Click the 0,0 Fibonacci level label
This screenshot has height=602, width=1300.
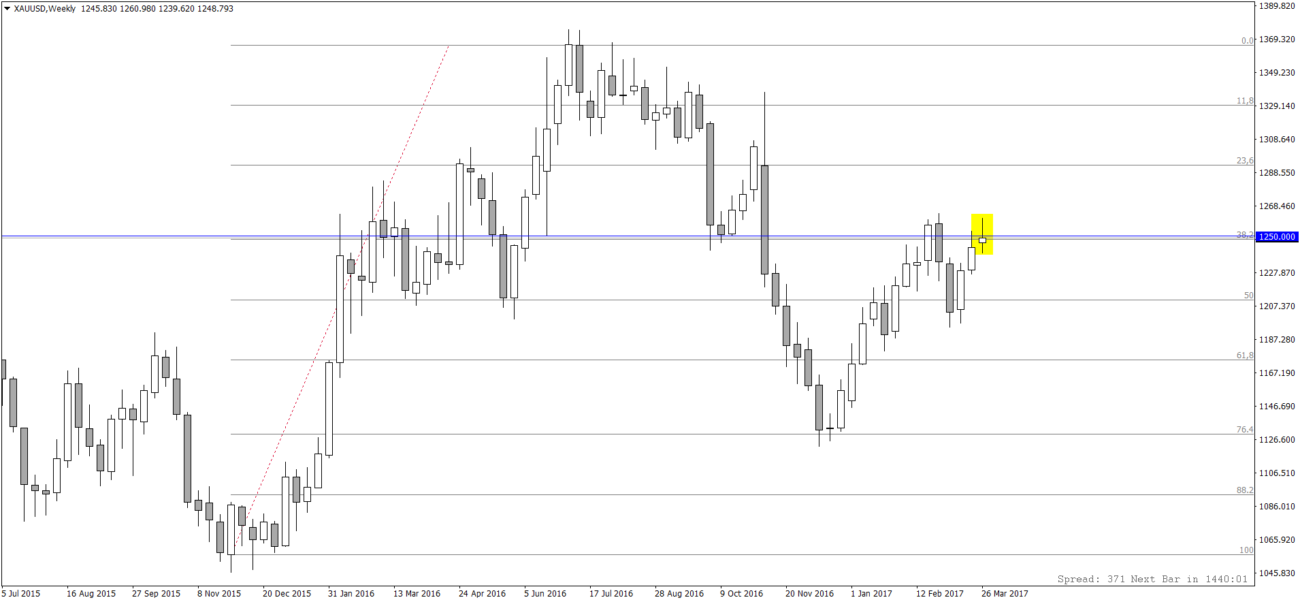click(x=1247, y=41)
